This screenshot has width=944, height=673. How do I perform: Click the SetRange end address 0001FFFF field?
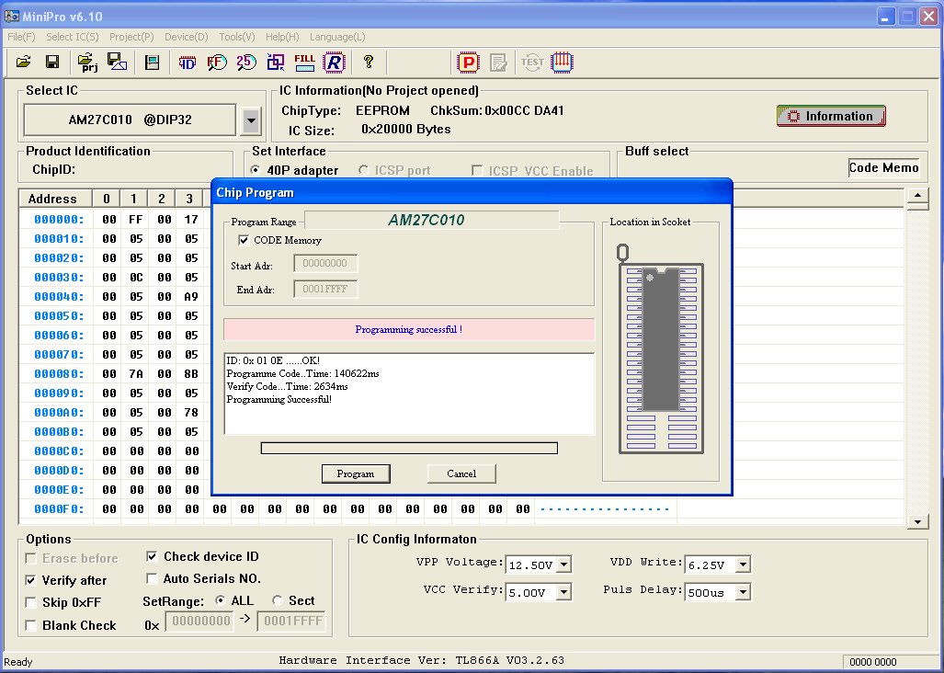tap(293, 621)
